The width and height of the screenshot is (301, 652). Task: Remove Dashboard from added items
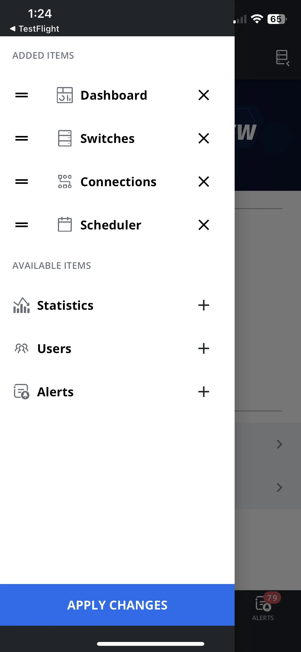(204, 95)
